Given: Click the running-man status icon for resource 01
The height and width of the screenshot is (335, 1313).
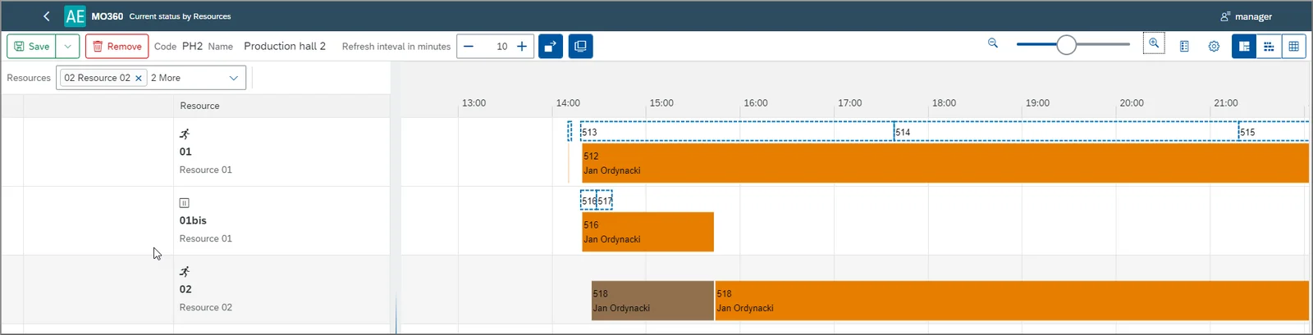Looking at the screenshot, I should coord(185,134).
